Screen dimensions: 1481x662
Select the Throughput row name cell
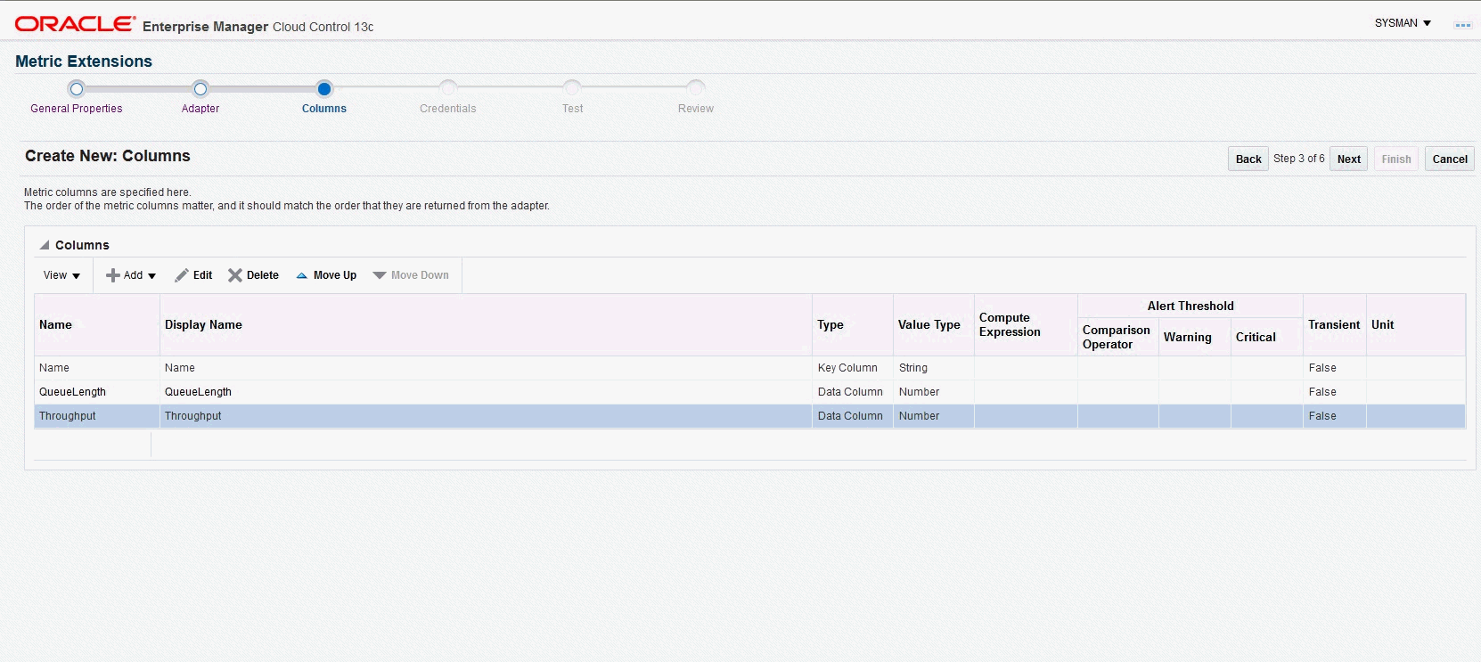pyautogui.click(x=97, y=416)
